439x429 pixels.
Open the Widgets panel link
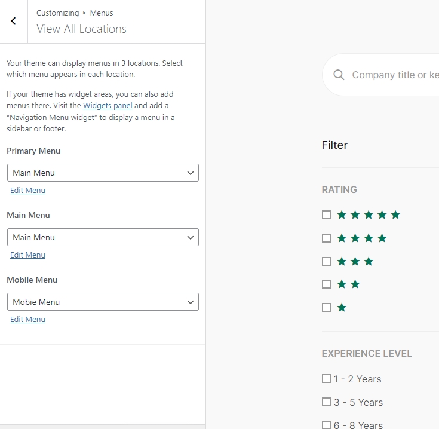click(x=108, y=106)
